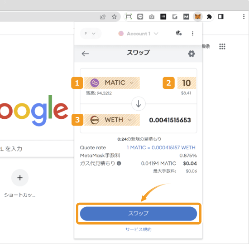The height and width of the screenshot is (244, 249).
Task: Click the share page icon in address bar
Action: (103, 16)
